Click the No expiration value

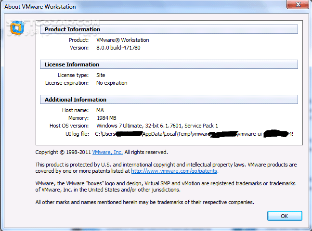pos(112,83)
